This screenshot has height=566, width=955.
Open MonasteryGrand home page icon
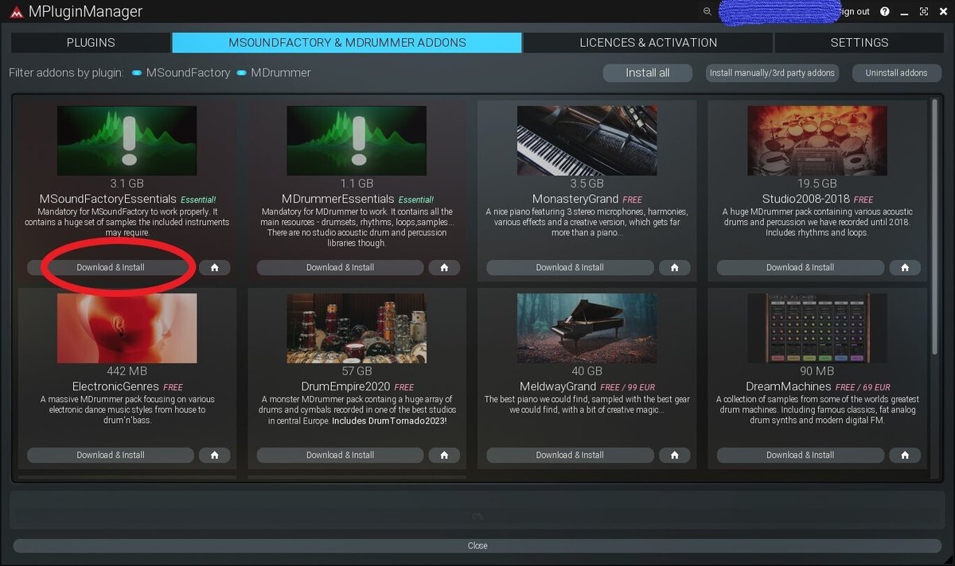(674, 268)
